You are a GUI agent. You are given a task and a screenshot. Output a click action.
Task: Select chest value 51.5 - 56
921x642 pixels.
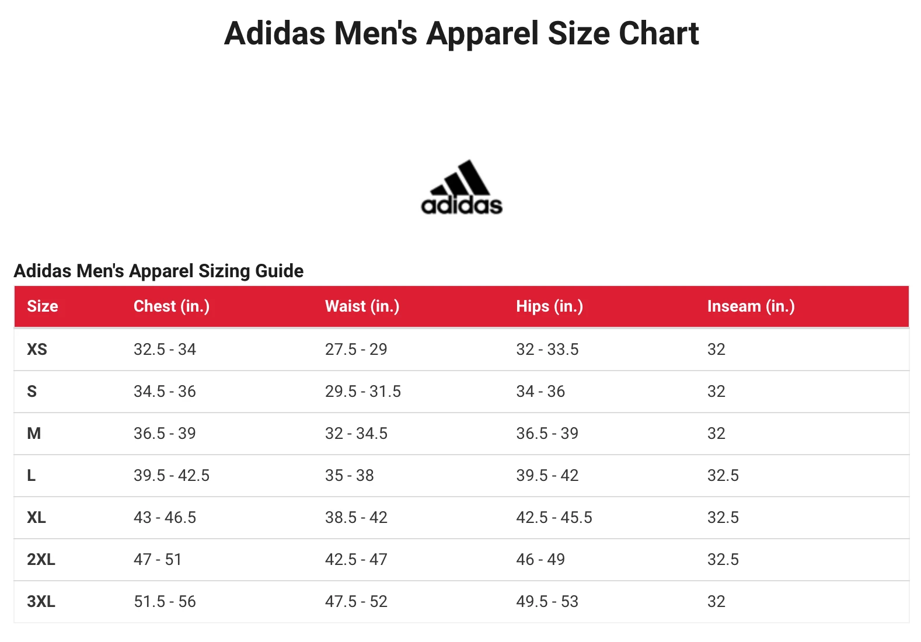click(165, 602)
